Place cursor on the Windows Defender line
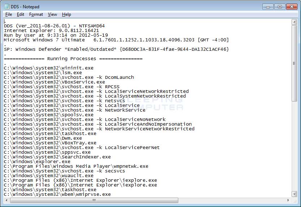 tap(116, 49)
